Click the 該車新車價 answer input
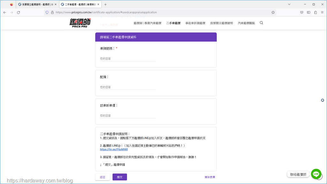Viewport: 327px width, 184px height. coord(128,116)
